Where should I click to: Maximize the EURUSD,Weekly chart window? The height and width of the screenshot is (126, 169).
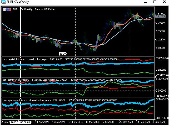(x=155, y=2)
